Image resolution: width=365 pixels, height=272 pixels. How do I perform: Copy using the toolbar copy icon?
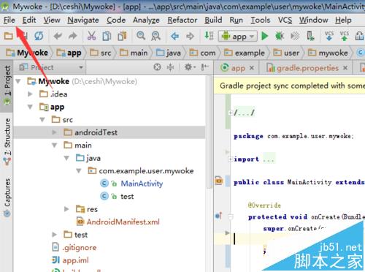107,36
